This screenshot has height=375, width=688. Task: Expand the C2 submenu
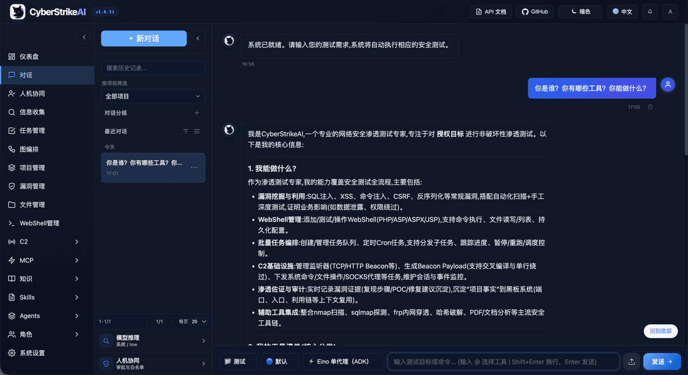[77, 242]
